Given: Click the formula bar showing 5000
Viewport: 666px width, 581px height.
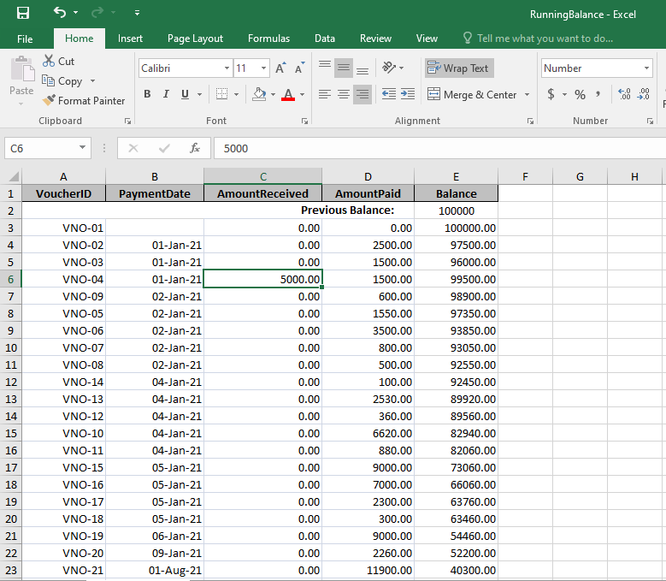Looking at the screenshot, I should point(439,148).
